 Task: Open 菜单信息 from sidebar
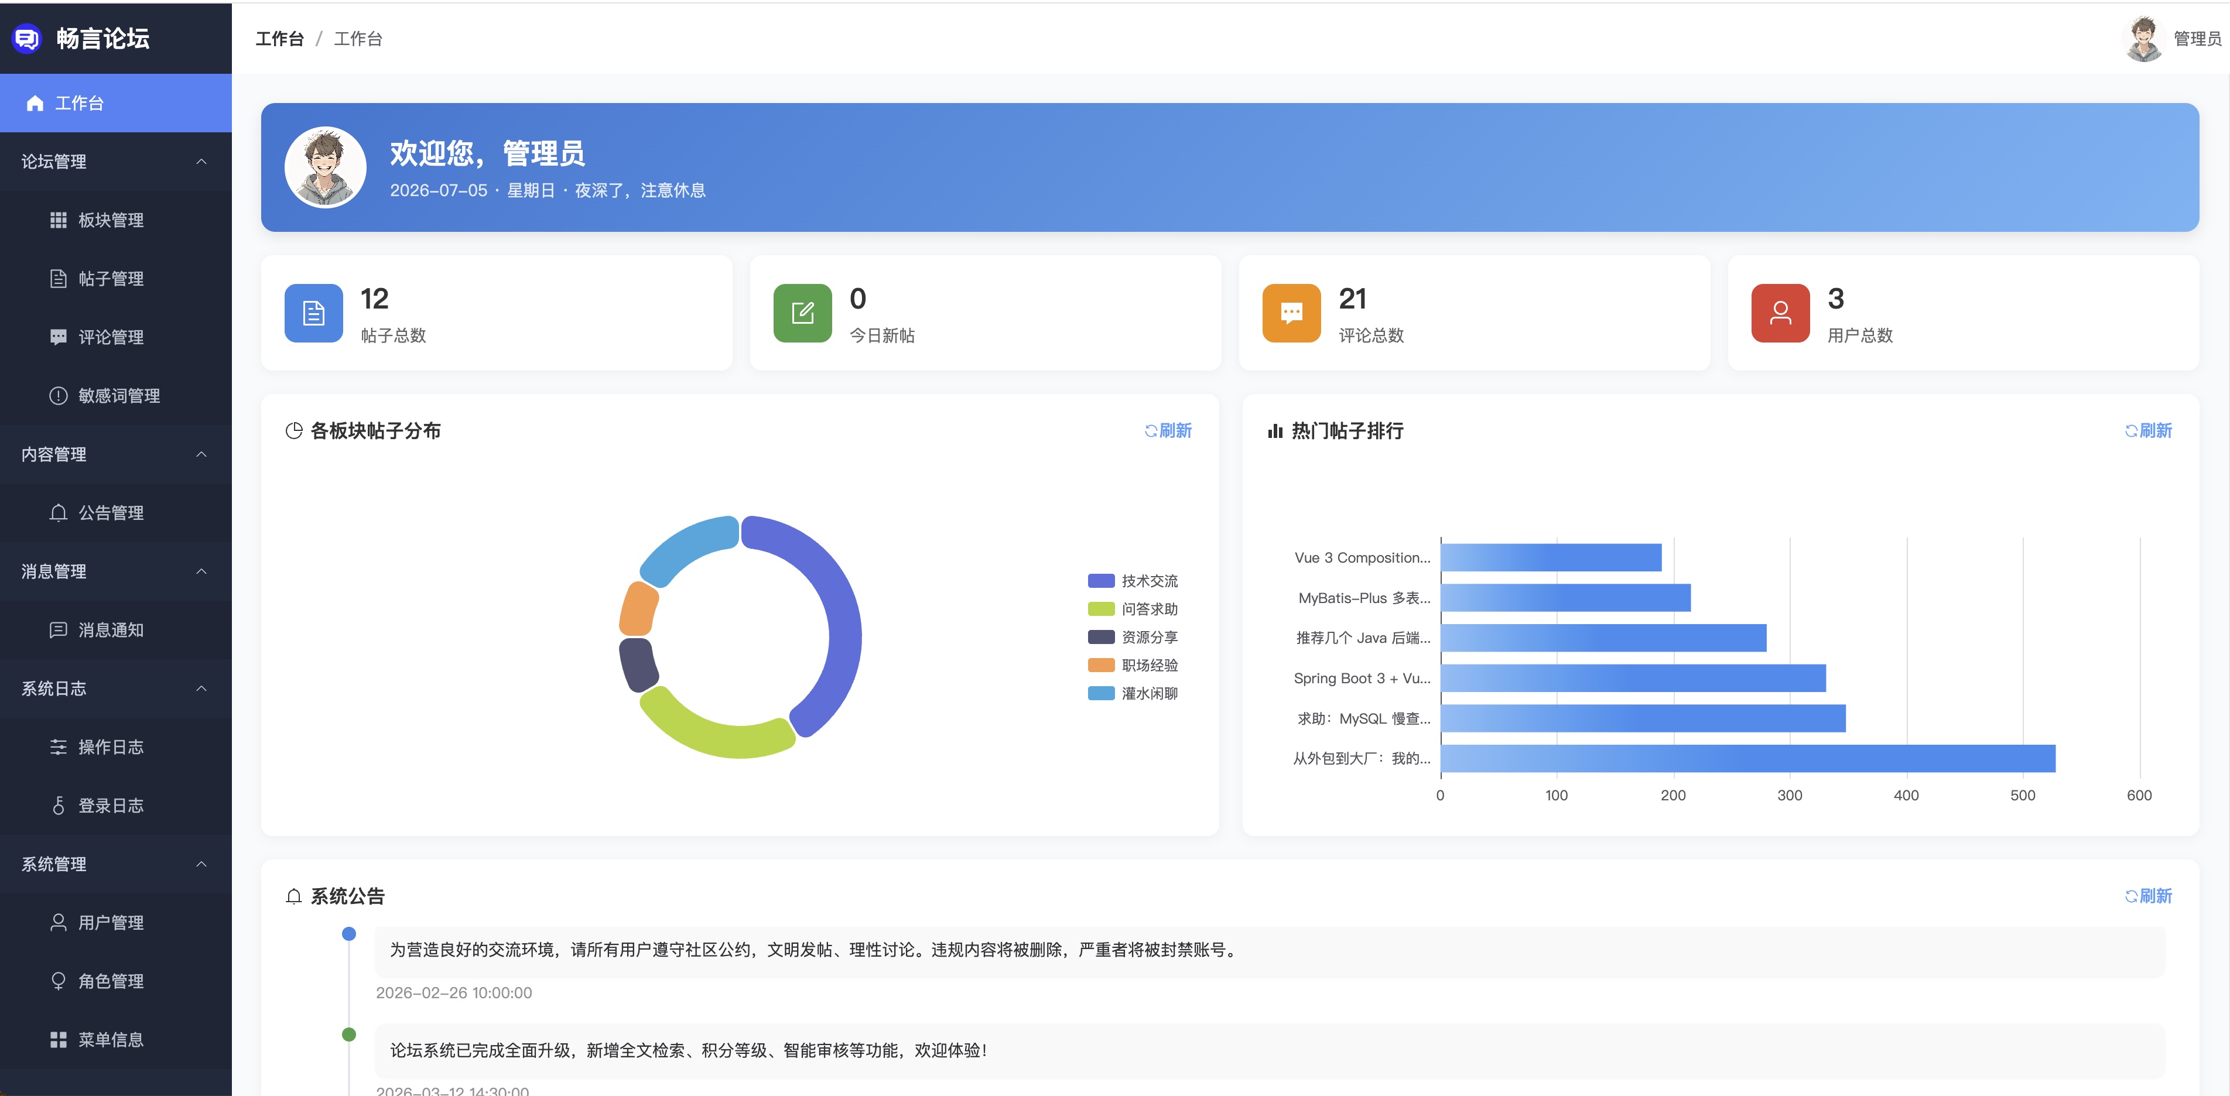pos(116,1039)
